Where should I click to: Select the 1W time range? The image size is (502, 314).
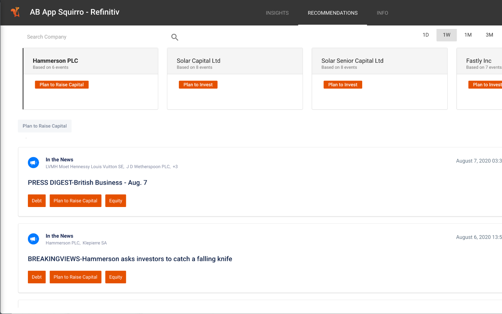[447, 35]
